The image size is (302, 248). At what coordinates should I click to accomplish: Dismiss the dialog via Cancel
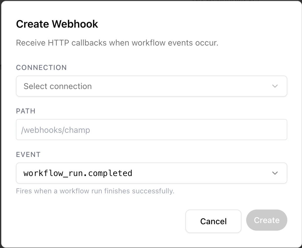pos(213,221)
